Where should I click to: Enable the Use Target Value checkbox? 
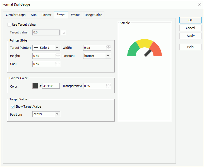[9, 25]
